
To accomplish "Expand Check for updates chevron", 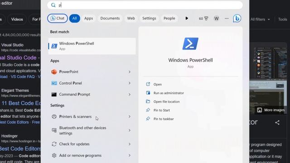I will tap(130, 144).
